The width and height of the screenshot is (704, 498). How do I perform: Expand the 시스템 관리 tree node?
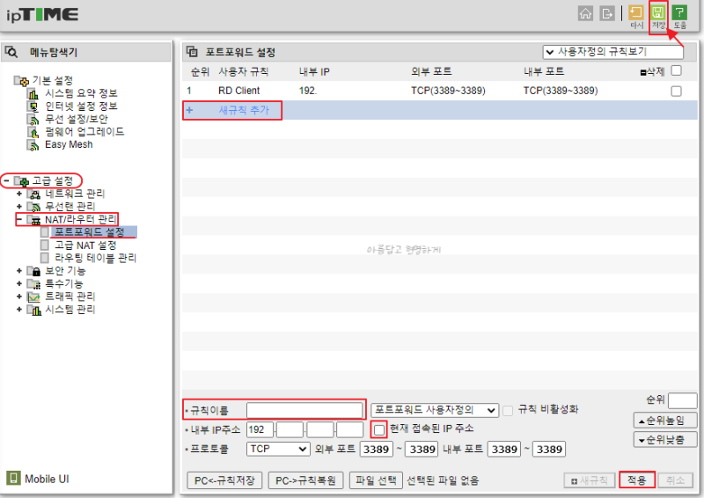[18, 310]
